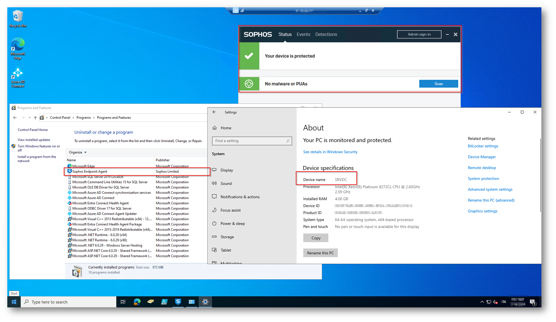
Task: Open Advanced system settings link
Action: coord(490,189)
